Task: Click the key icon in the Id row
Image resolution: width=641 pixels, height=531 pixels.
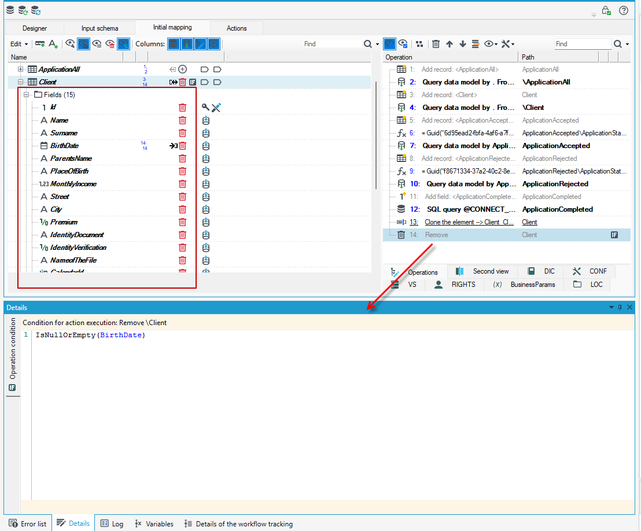Action: click(205, 107)
